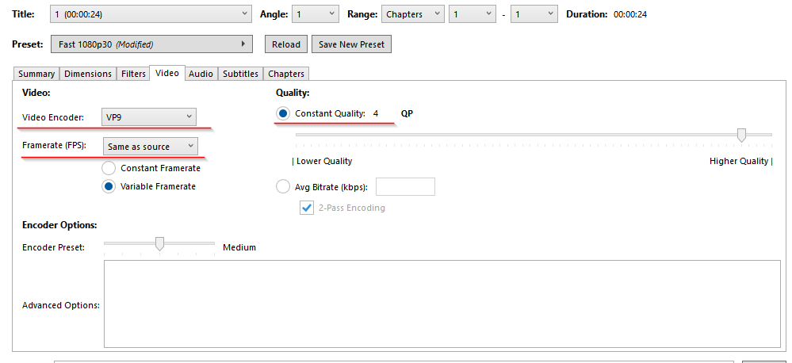This screenshot has height=363, width=792.
Task: Click the Higher Quality label
Action: 741,161
